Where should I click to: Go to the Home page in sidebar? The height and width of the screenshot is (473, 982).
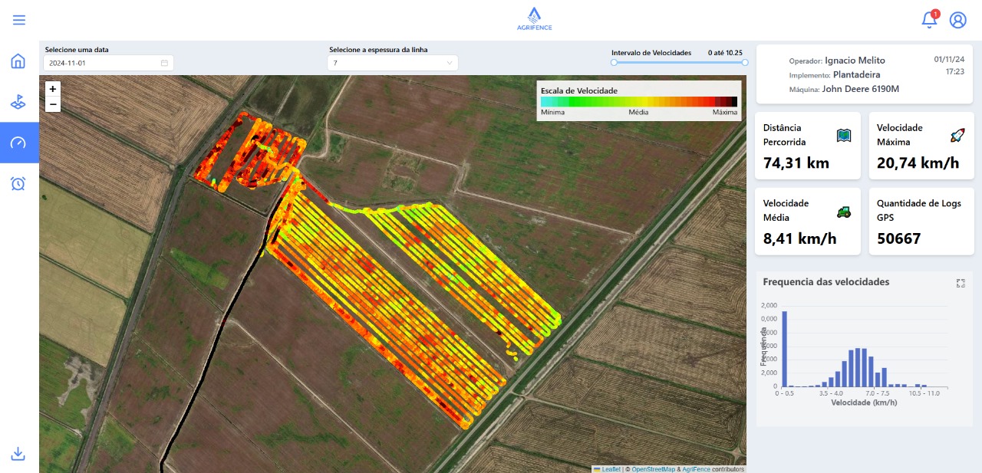tap(18, 61)
